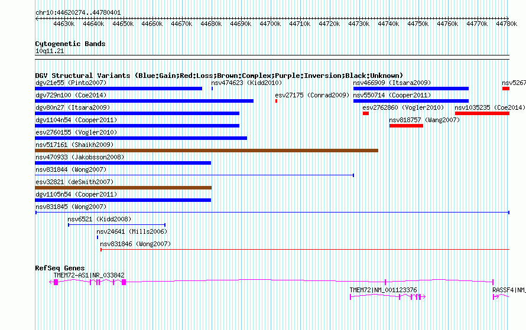This screenshot has width=526, height=330.
Task: Select the dgv729n100 (Coe2014) variant bar
Action: (x=144, y=101)
